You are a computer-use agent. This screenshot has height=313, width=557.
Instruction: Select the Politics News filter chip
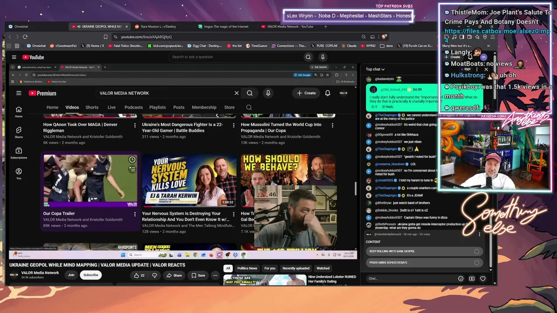click(247, 268)
